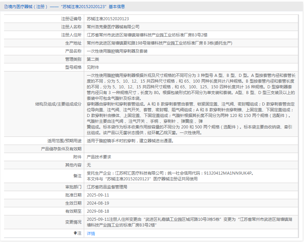Click effective date 2024-08-19

tap(98, 203)
